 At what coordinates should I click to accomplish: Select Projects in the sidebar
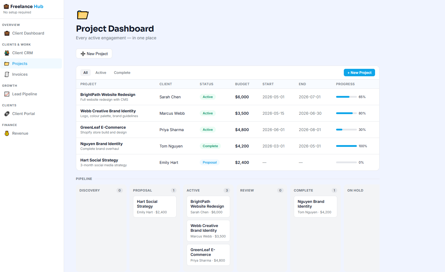click(x=31, y=64)
